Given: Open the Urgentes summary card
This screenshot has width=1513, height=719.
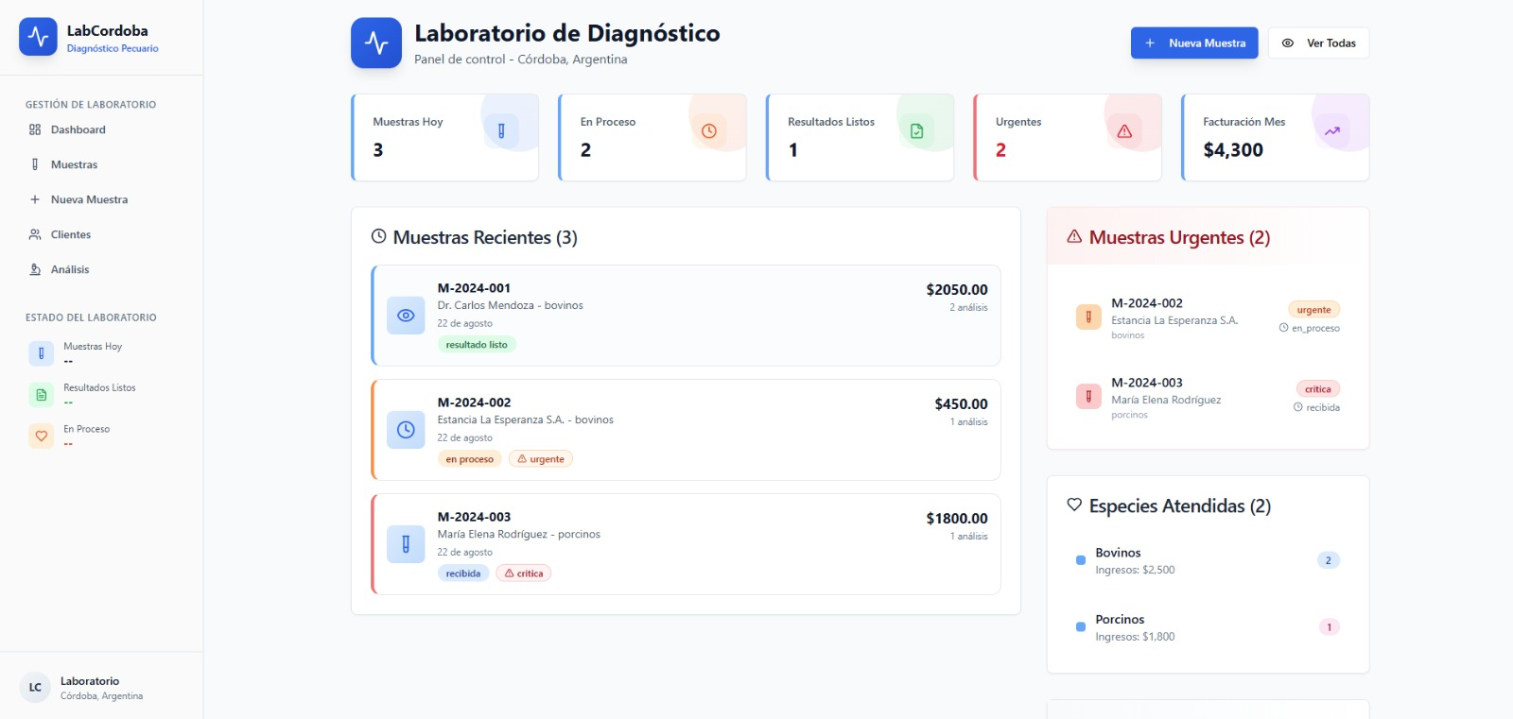Looking at the screenshot, I should [x=1068, y=137].
